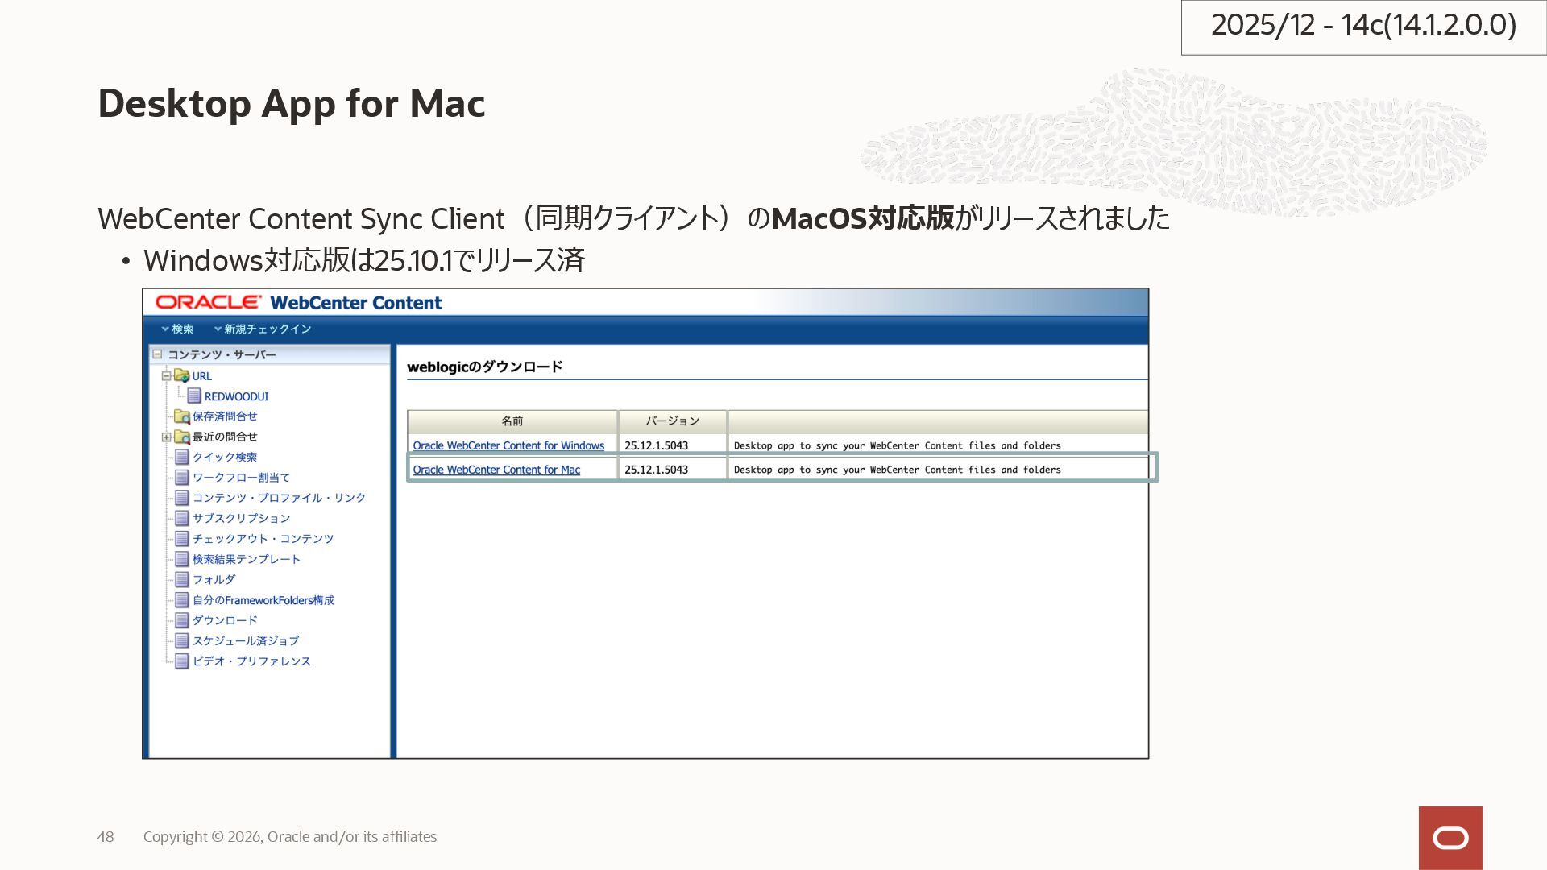Collapse the コンテンツ・サーバー tree root
The width and height of the screenshot is (1547, 870).
(157, 354)
